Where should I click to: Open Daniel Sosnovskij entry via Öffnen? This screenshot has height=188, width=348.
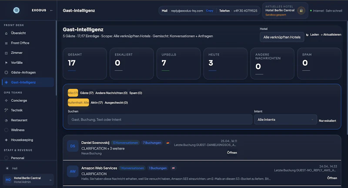point(232,153)
